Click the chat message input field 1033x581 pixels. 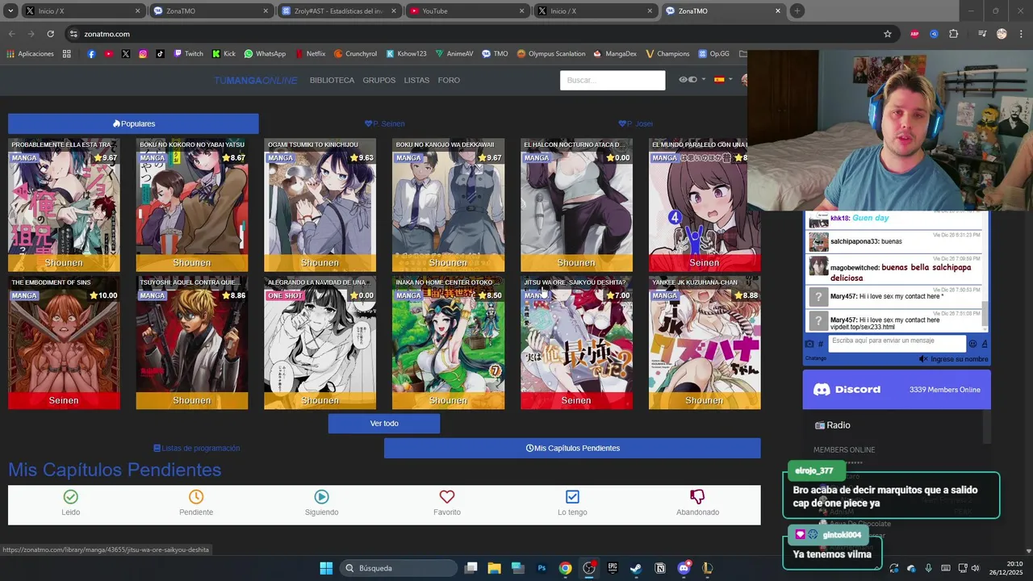[x=897, y=342]
